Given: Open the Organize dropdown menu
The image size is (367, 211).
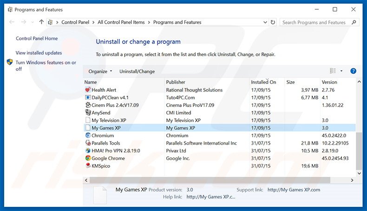Looking at the screenshot, I should pyautogui.click(x=100, y=71).
